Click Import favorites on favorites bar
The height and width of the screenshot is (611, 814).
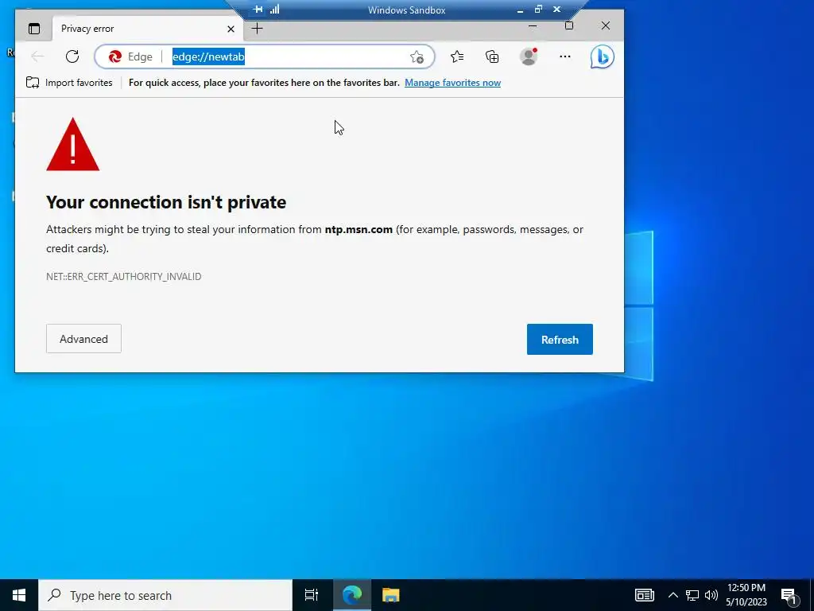(69, 83)
